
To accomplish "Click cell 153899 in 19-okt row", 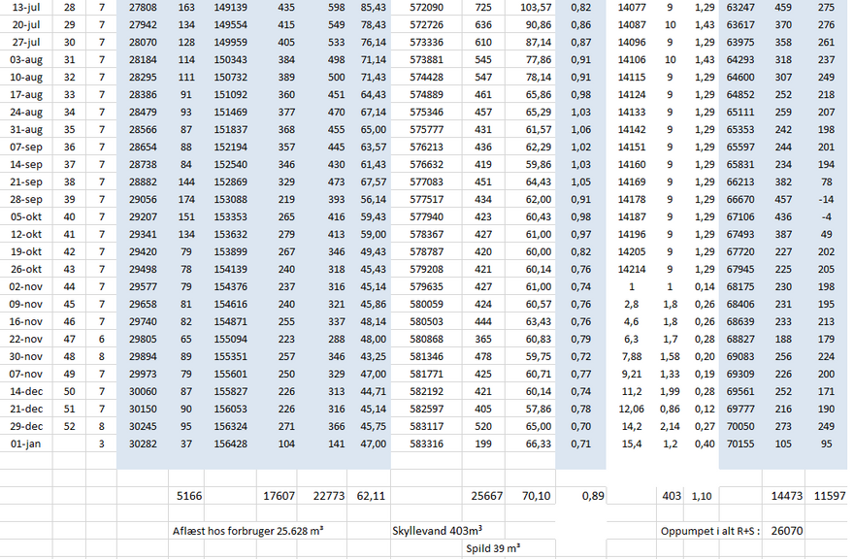I will tap(230, 251).
